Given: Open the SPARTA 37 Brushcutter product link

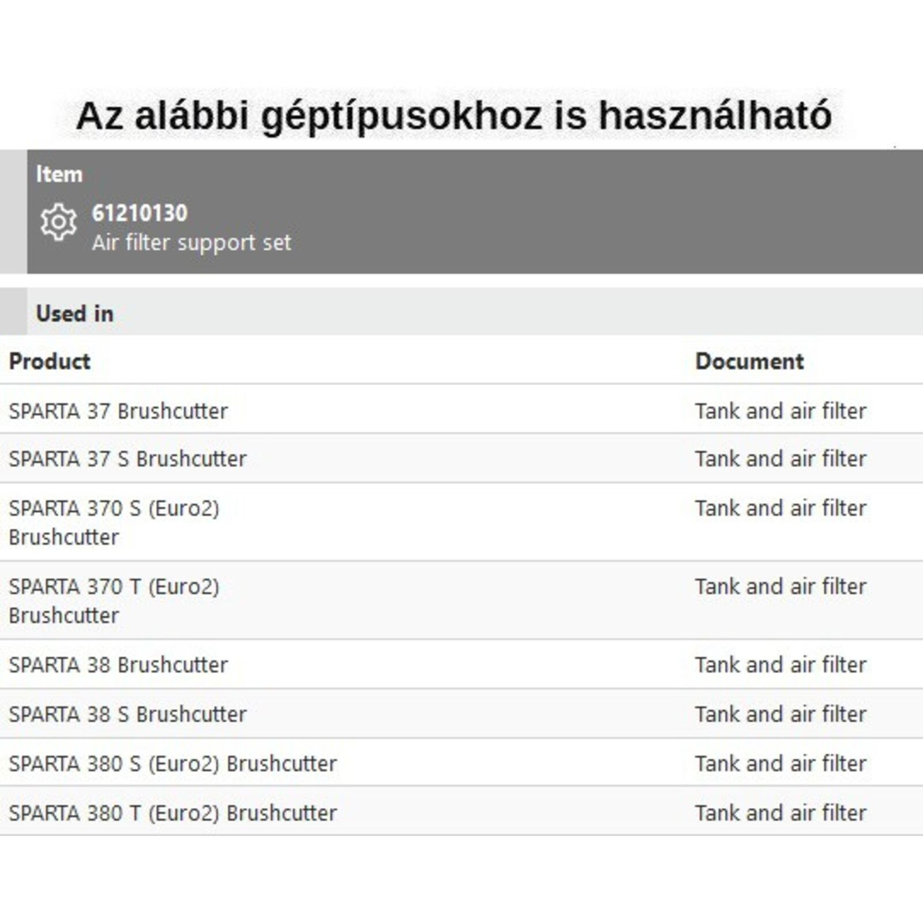Looking at the screenshot, I should pyautogui.click(x=118, y=411).
